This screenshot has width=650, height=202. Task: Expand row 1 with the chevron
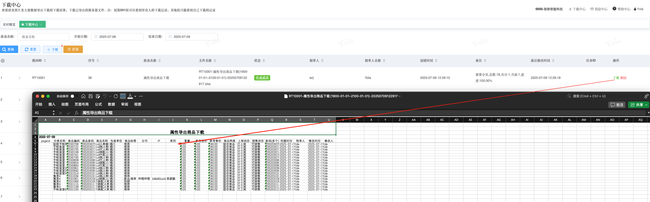click(20, 78)
